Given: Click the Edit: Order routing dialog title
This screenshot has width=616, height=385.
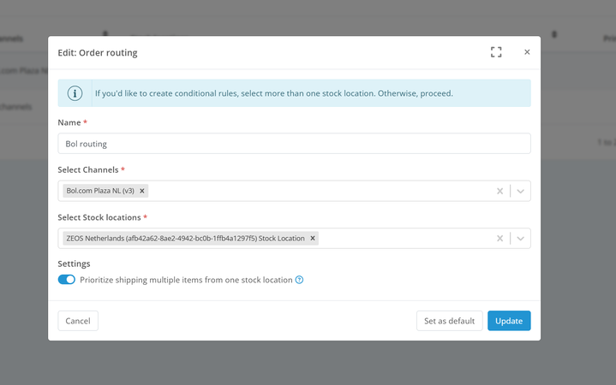Looking at the screenshot, I should click(x=98, y=52).
